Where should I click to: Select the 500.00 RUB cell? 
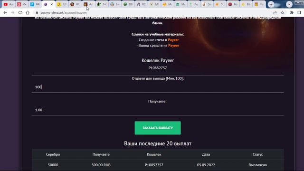pos(101,165)
